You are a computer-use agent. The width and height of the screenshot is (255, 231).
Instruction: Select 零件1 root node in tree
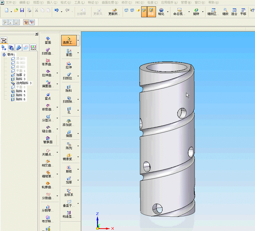tap(11, 55)
